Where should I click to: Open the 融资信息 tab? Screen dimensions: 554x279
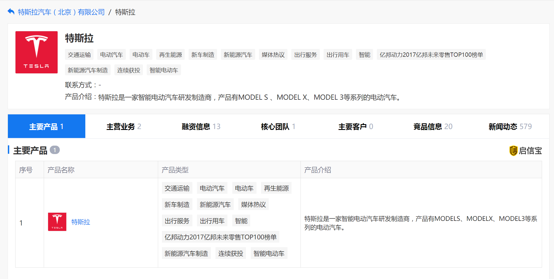[201, 126]
